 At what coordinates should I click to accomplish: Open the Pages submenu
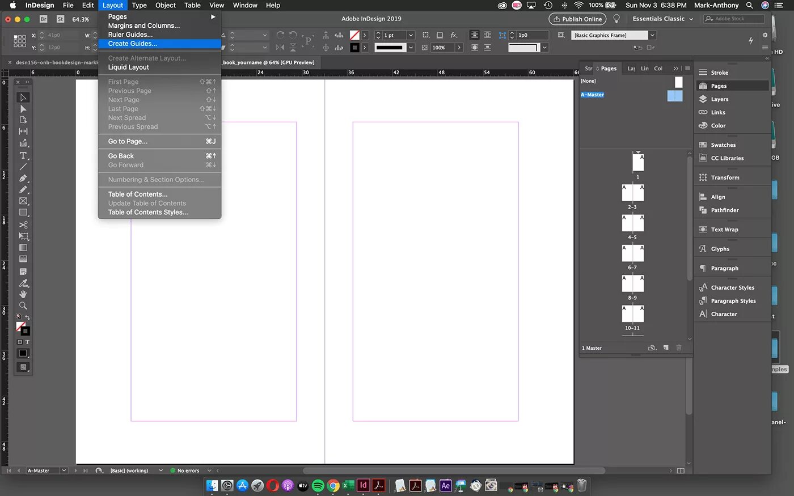[160, 17]
